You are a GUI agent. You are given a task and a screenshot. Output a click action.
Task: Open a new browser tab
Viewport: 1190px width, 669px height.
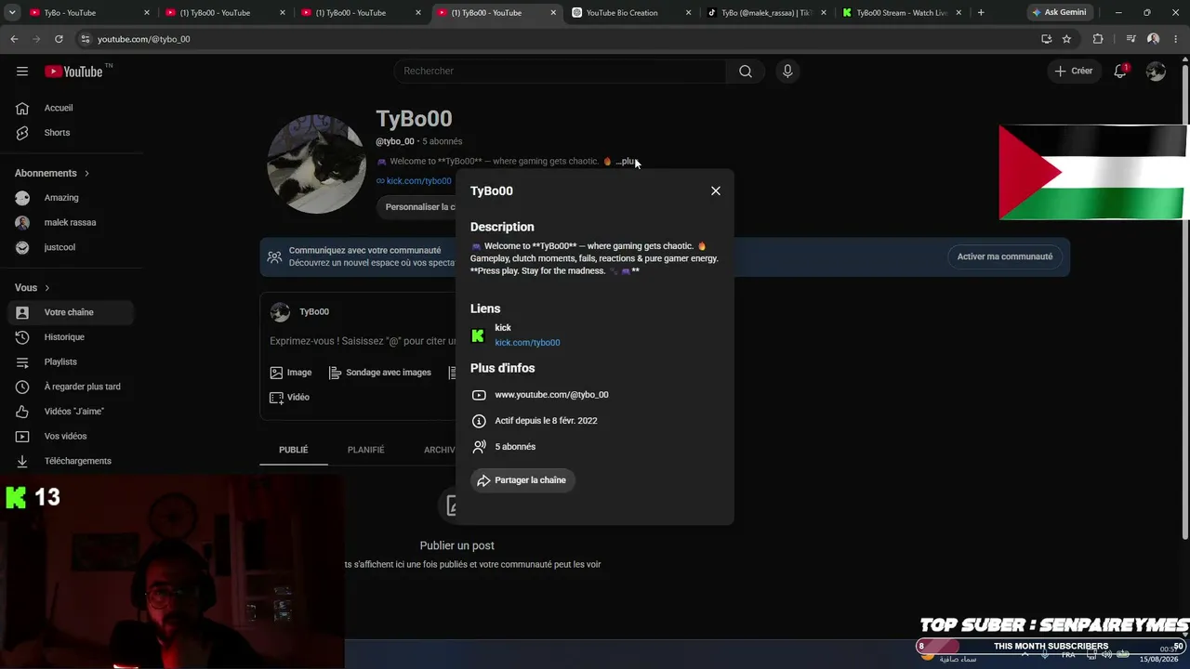981,13
